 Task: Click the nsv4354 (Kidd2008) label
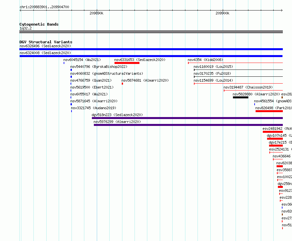point(205,60)
